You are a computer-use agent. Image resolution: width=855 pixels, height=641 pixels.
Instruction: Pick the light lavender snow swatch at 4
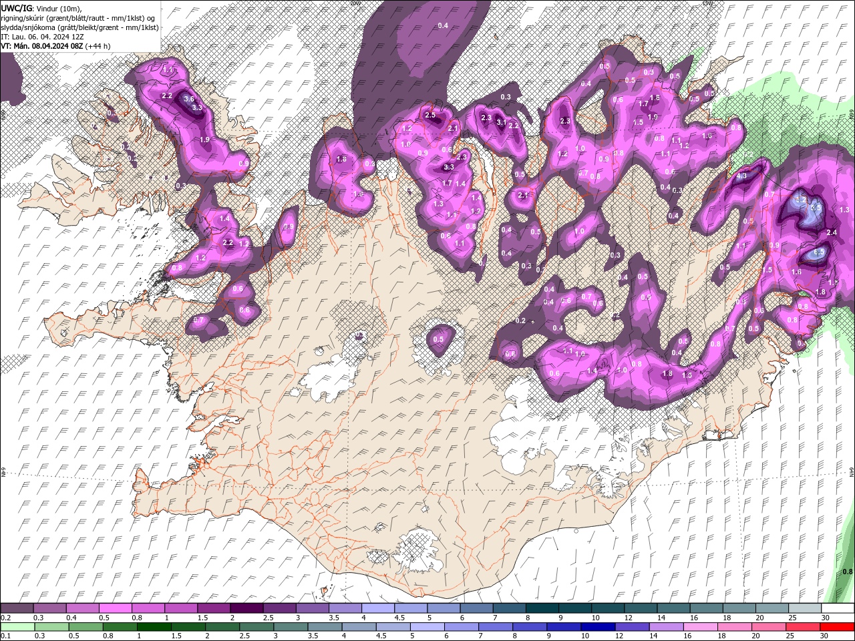coord(378,608)
